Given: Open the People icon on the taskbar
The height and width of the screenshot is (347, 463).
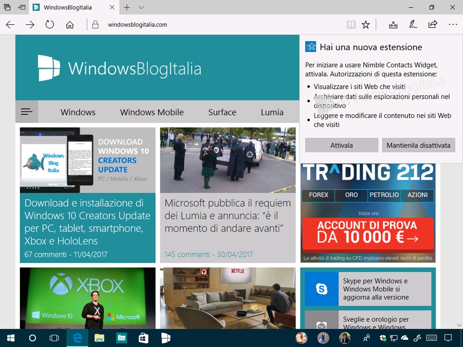Looking at the screenshot, I should pyautogui.click(x=367, y=338).
